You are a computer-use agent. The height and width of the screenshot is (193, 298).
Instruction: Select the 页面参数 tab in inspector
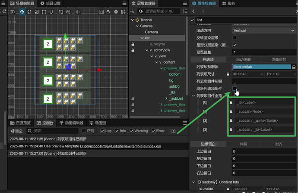point(279,60)
